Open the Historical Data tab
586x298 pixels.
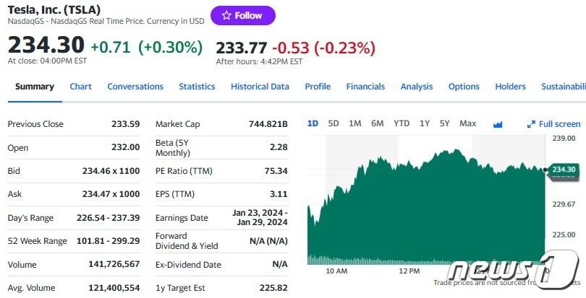pyautogui.click(x=260, y=87)
